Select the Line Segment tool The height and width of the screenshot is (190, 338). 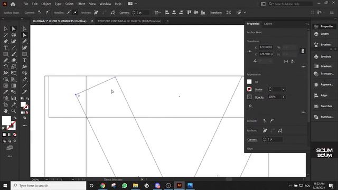(x=14, y=47)
